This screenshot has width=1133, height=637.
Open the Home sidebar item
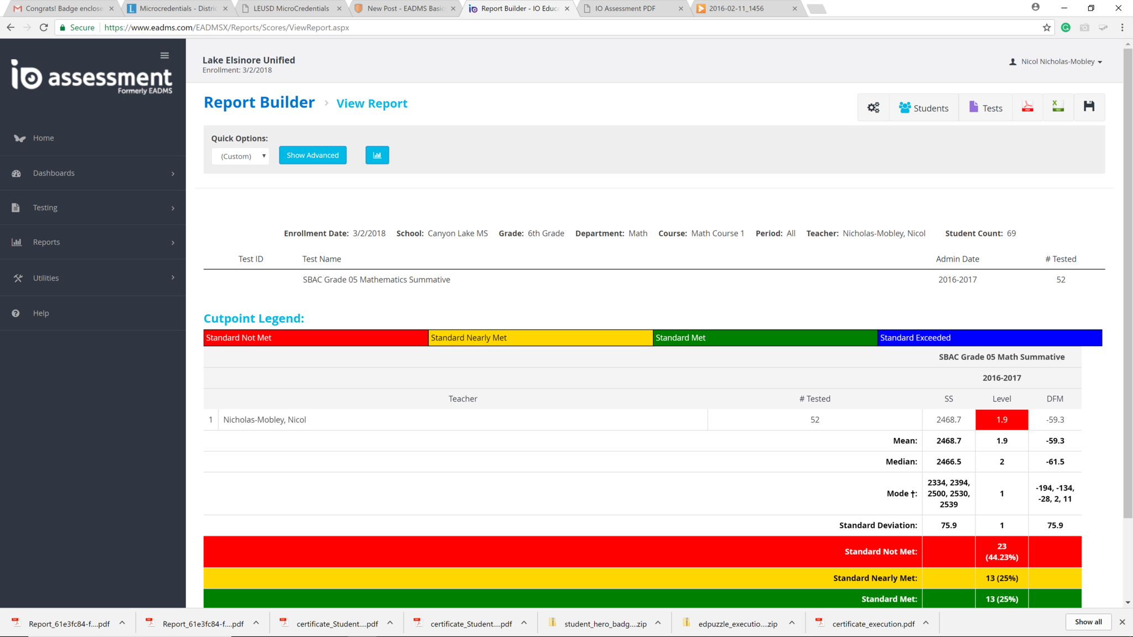(43, 138)
